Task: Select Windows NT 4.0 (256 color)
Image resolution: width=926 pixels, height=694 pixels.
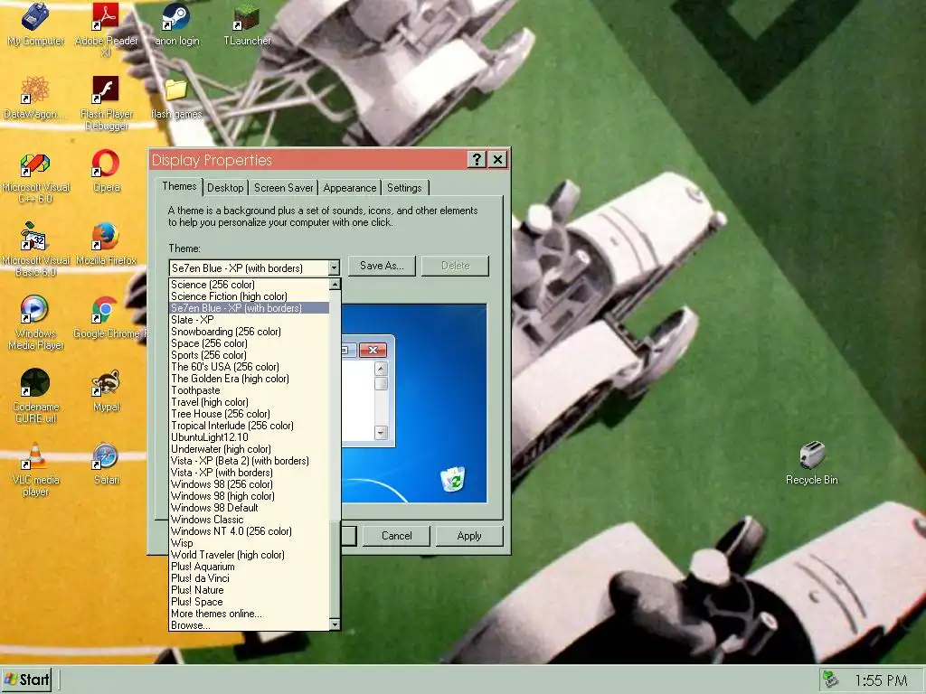Action: (250, 531)
